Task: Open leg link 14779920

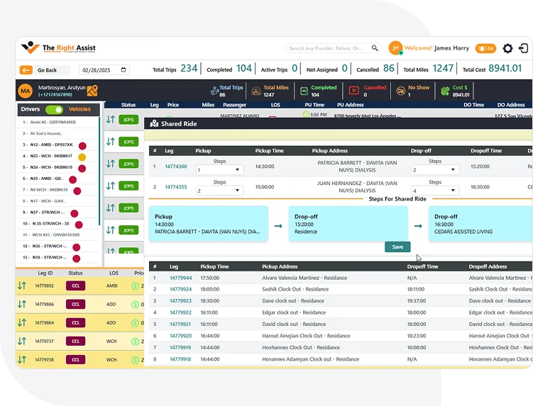Action: [x=181, y=336]
